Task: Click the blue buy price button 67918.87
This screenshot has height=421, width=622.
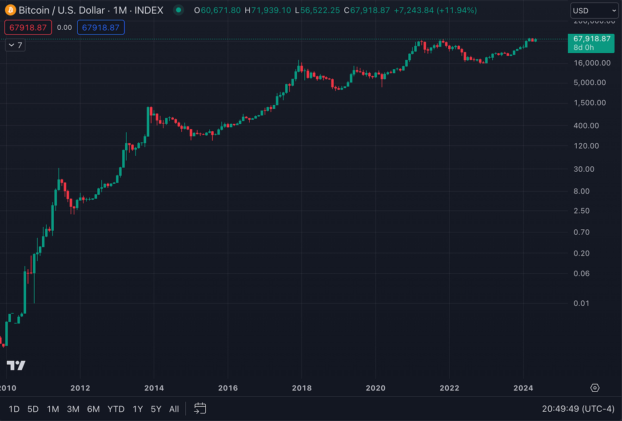Action: 101,27
